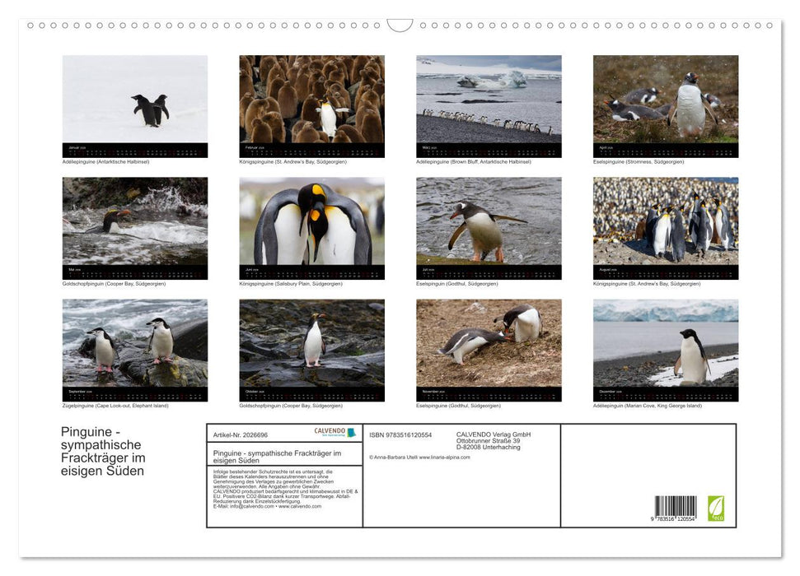Open the Januar Adéliepinguine thumbnail
The height and width of the screenshot is (576, 800).
(x=136, y=105)
